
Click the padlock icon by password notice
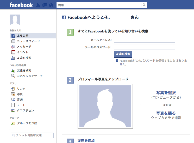pyautogui.click(x=117, y=61)
